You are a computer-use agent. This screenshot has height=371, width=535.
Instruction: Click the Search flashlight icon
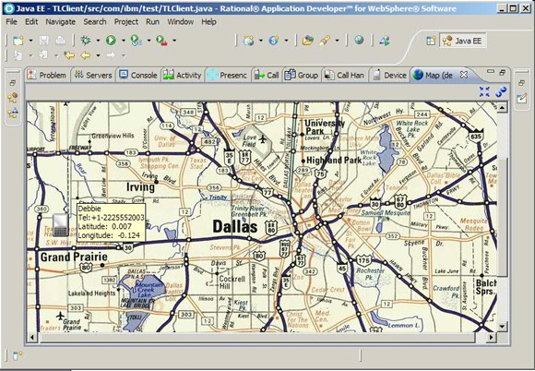325,41
